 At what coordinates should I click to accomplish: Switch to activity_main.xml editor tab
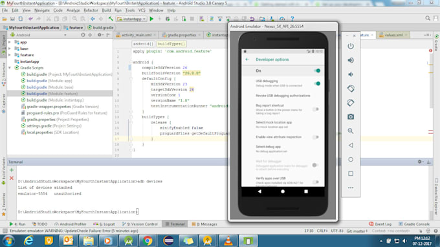[136, 35]
